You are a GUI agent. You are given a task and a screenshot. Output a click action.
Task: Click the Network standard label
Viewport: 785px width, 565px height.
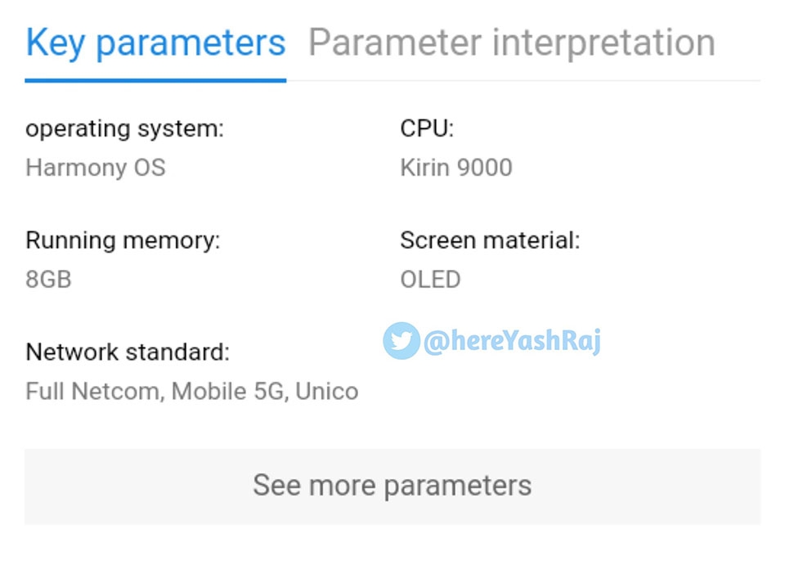click(x=128, y=352)
